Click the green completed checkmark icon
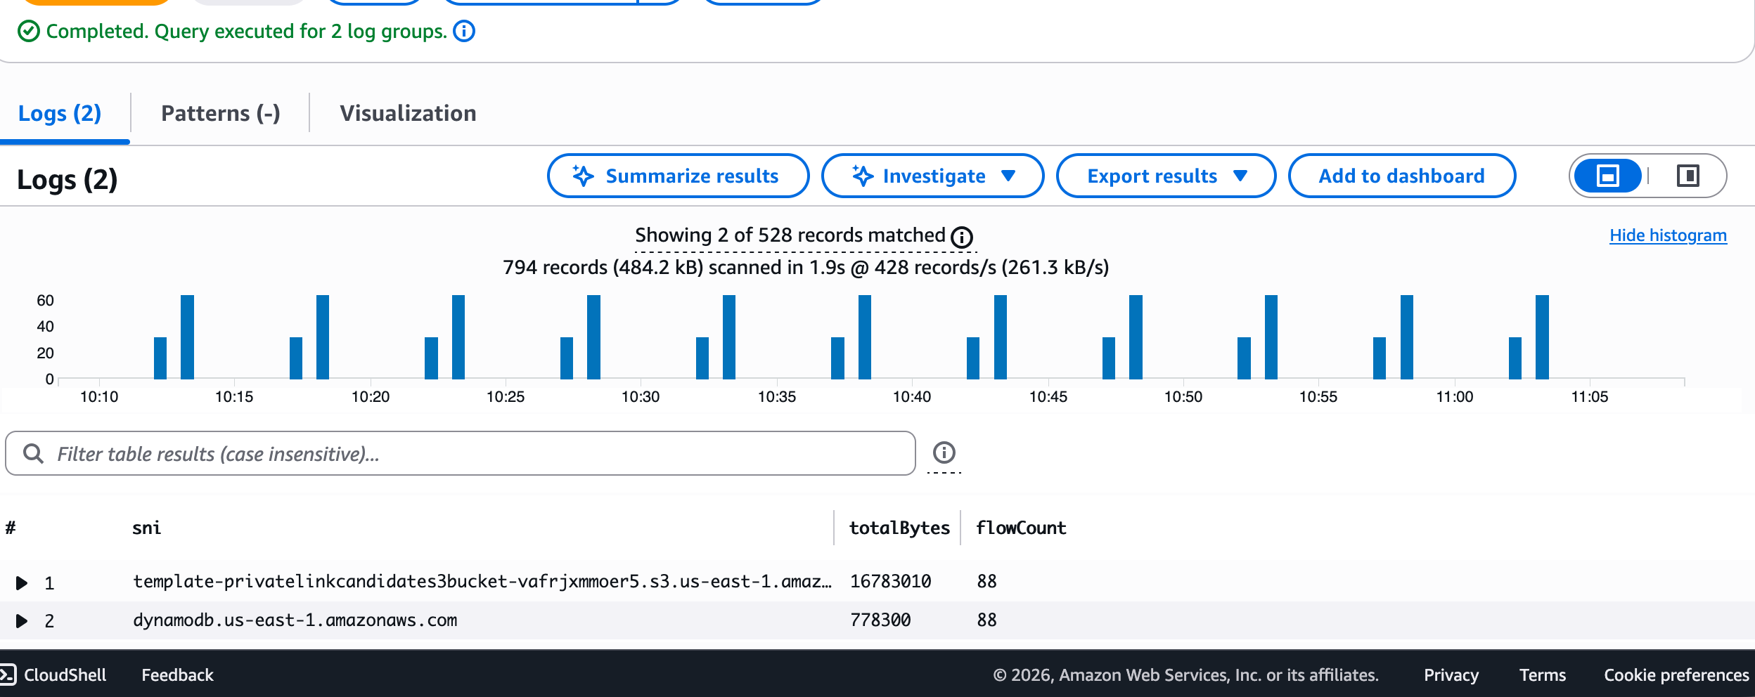Screen dimensions: 1755x697 point(28,32)
